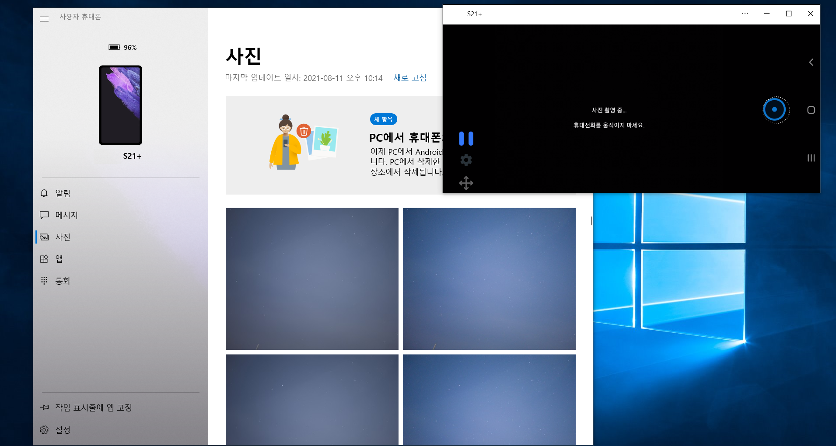This screenshot has width=836, height=446.
Task: Tap the Android home button
Action: (811, 110)
